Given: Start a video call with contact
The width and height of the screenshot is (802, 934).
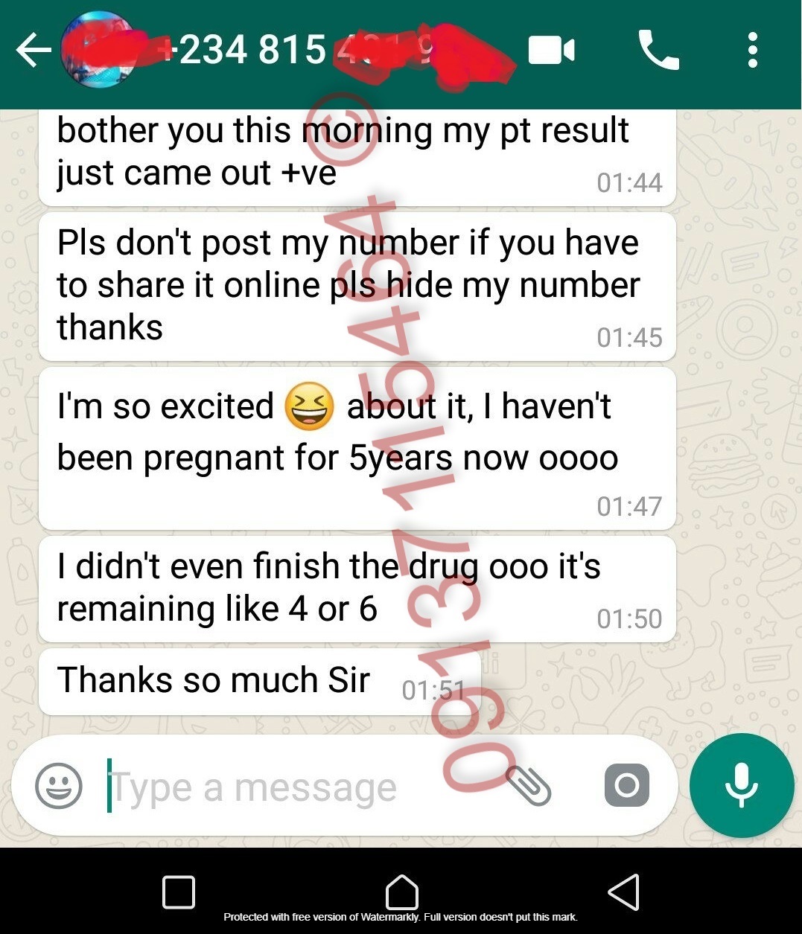Looking at the screenshot, I should (x=551, y=51).
